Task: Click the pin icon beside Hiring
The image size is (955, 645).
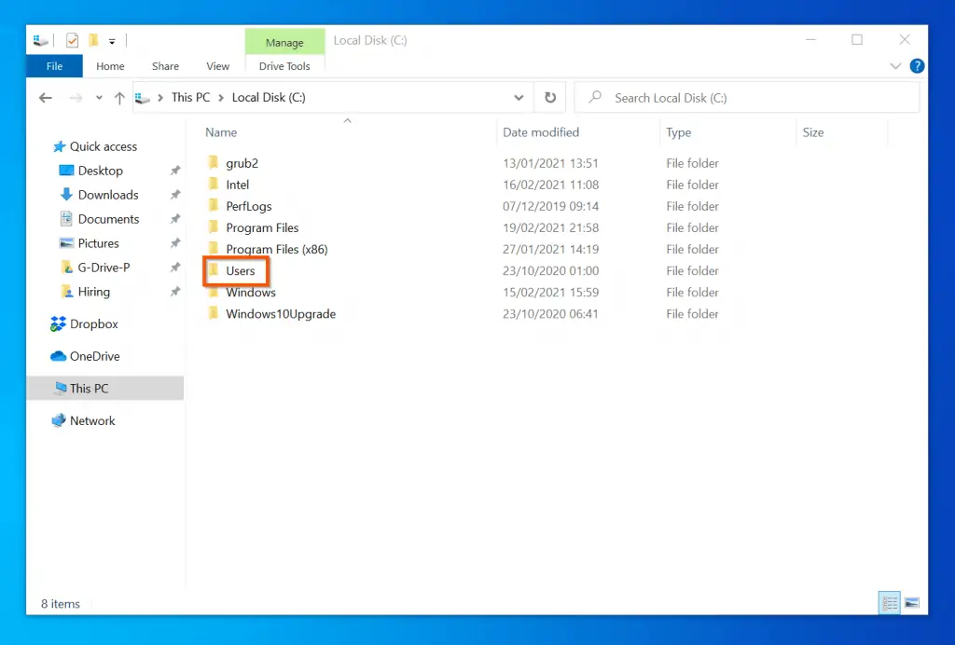Action: point(174,292)
